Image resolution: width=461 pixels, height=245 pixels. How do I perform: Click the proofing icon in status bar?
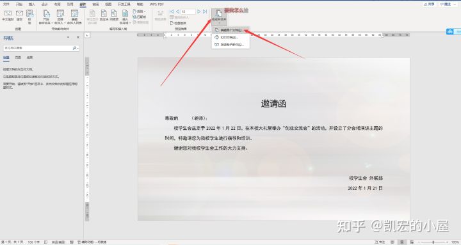(45, 242)
